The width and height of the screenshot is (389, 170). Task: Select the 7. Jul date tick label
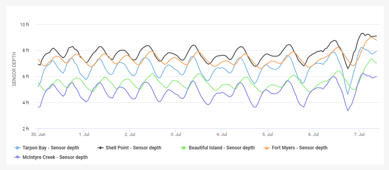(x=359, y=134)
